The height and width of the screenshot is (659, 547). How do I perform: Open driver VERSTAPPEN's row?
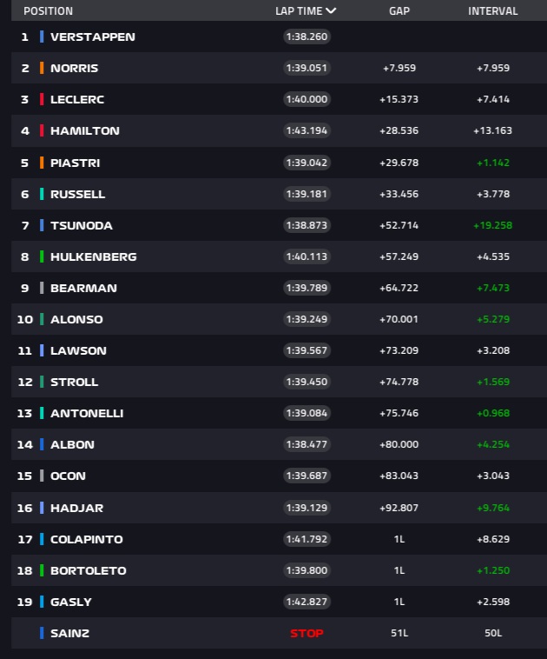tap(93, 37)
